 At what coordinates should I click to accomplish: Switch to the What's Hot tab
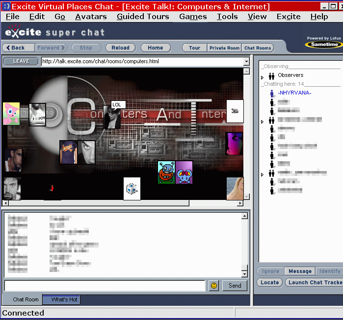61,299
